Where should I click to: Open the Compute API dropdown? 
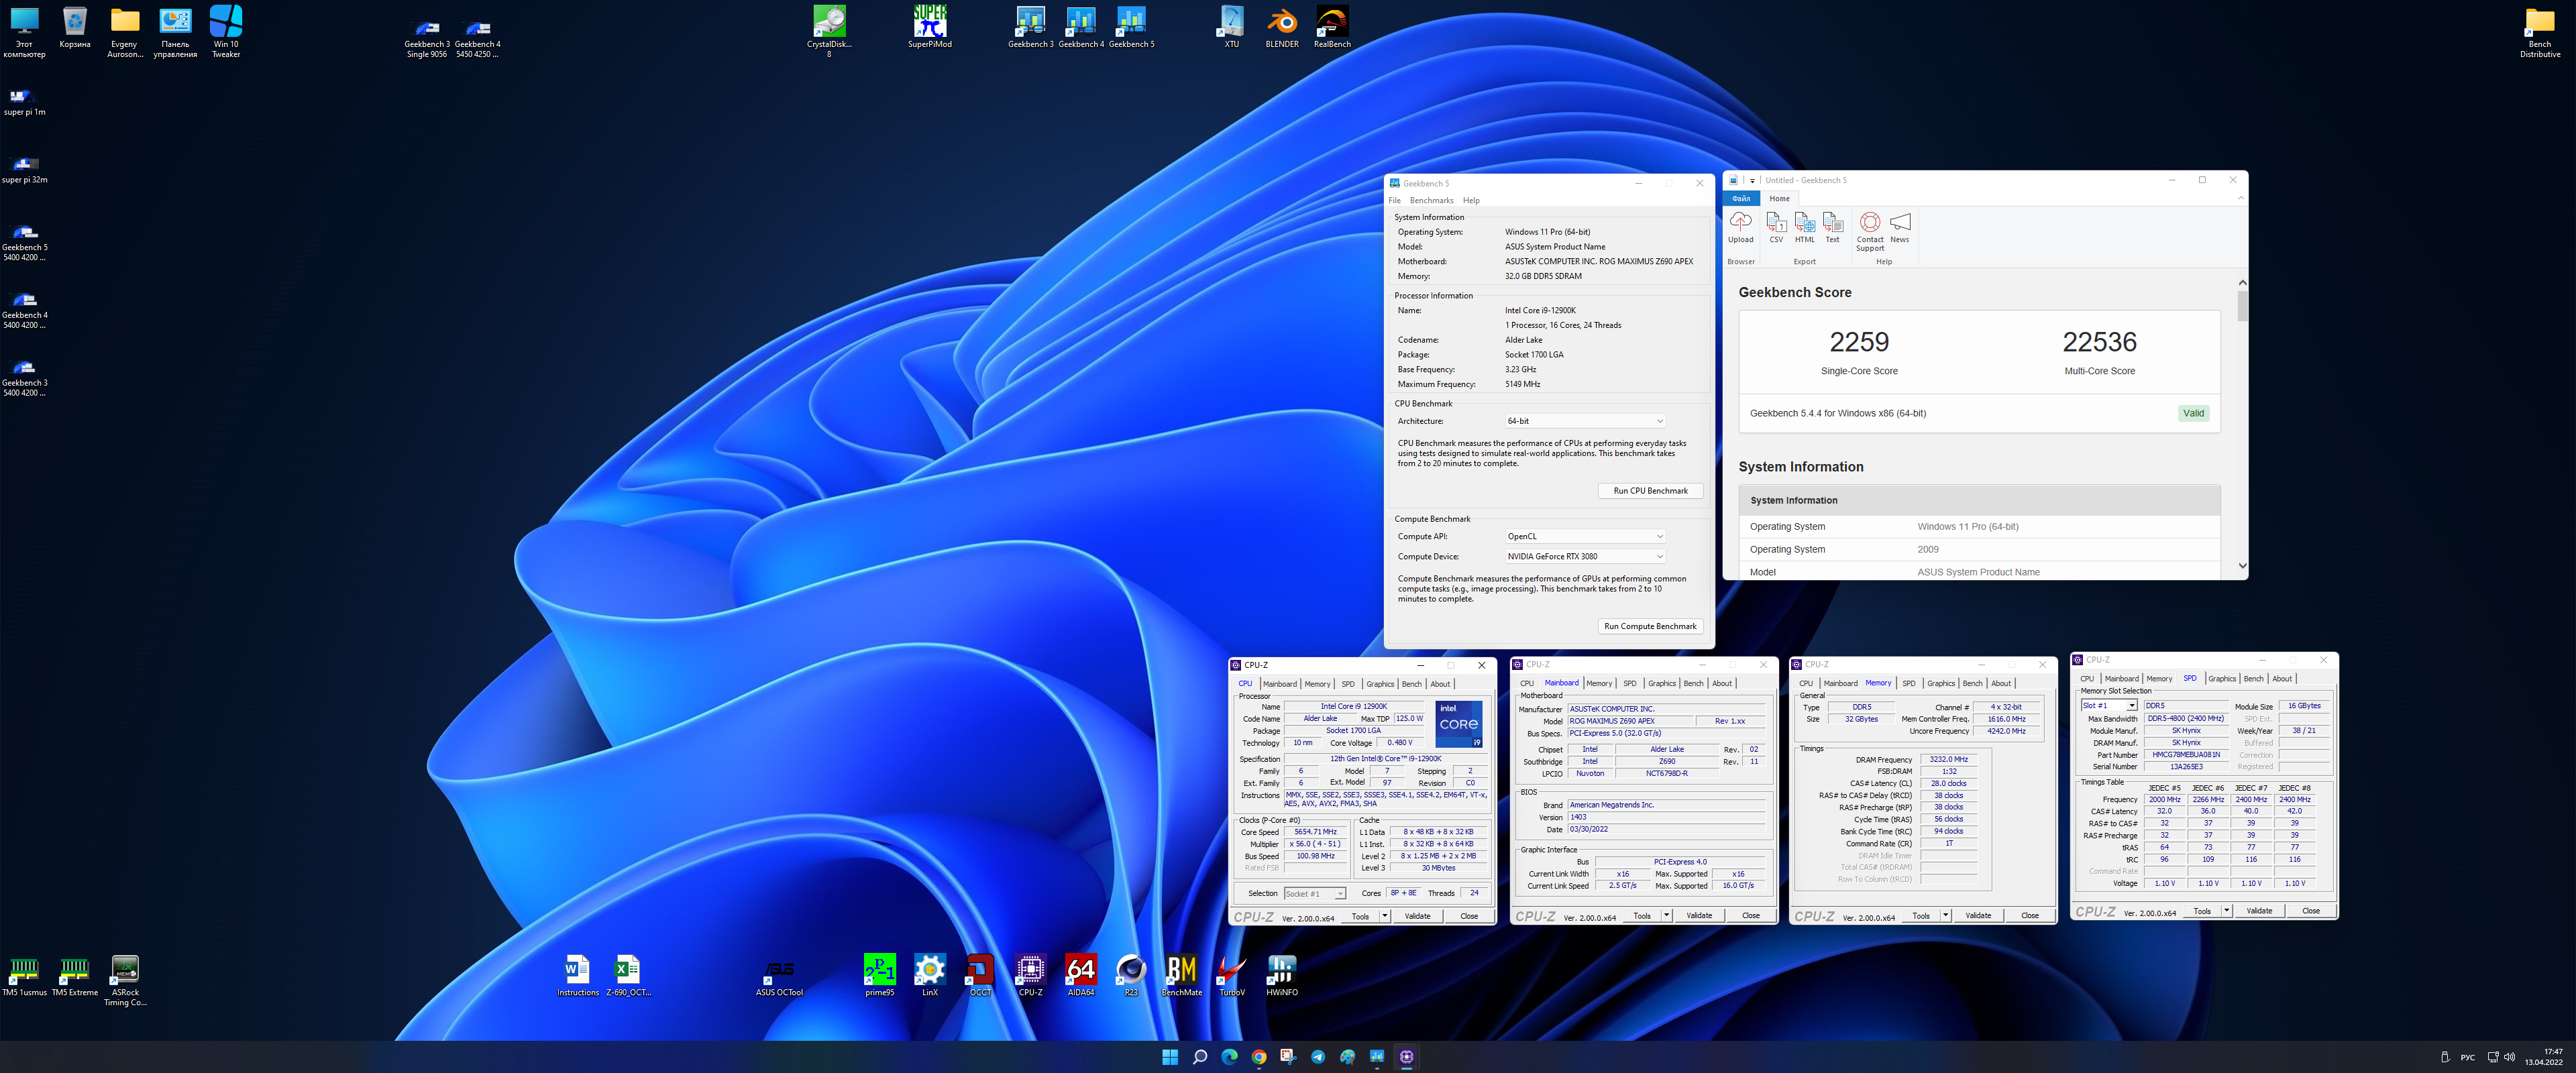pos(1585,536)
